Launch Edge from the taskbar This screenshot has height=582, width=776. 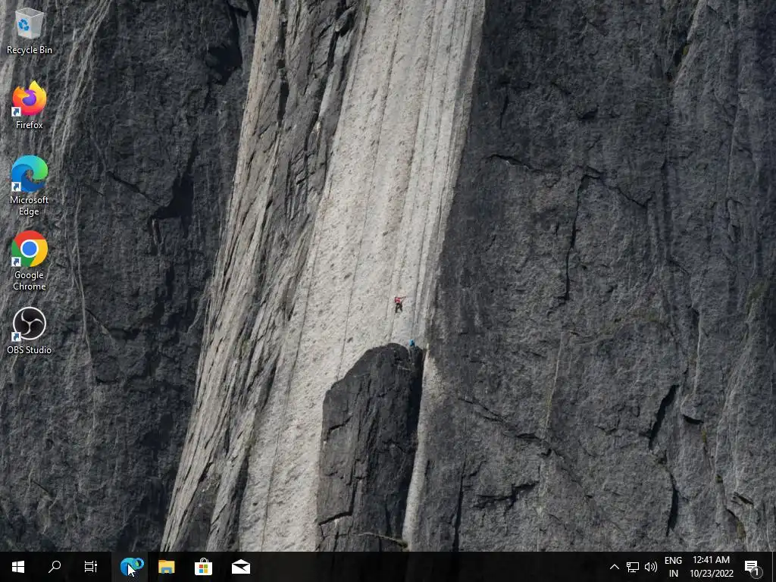(x=131, y=567)
